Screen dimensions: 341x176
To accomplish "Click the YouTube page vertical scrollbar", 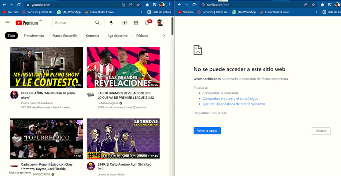I will pos(173,26).
